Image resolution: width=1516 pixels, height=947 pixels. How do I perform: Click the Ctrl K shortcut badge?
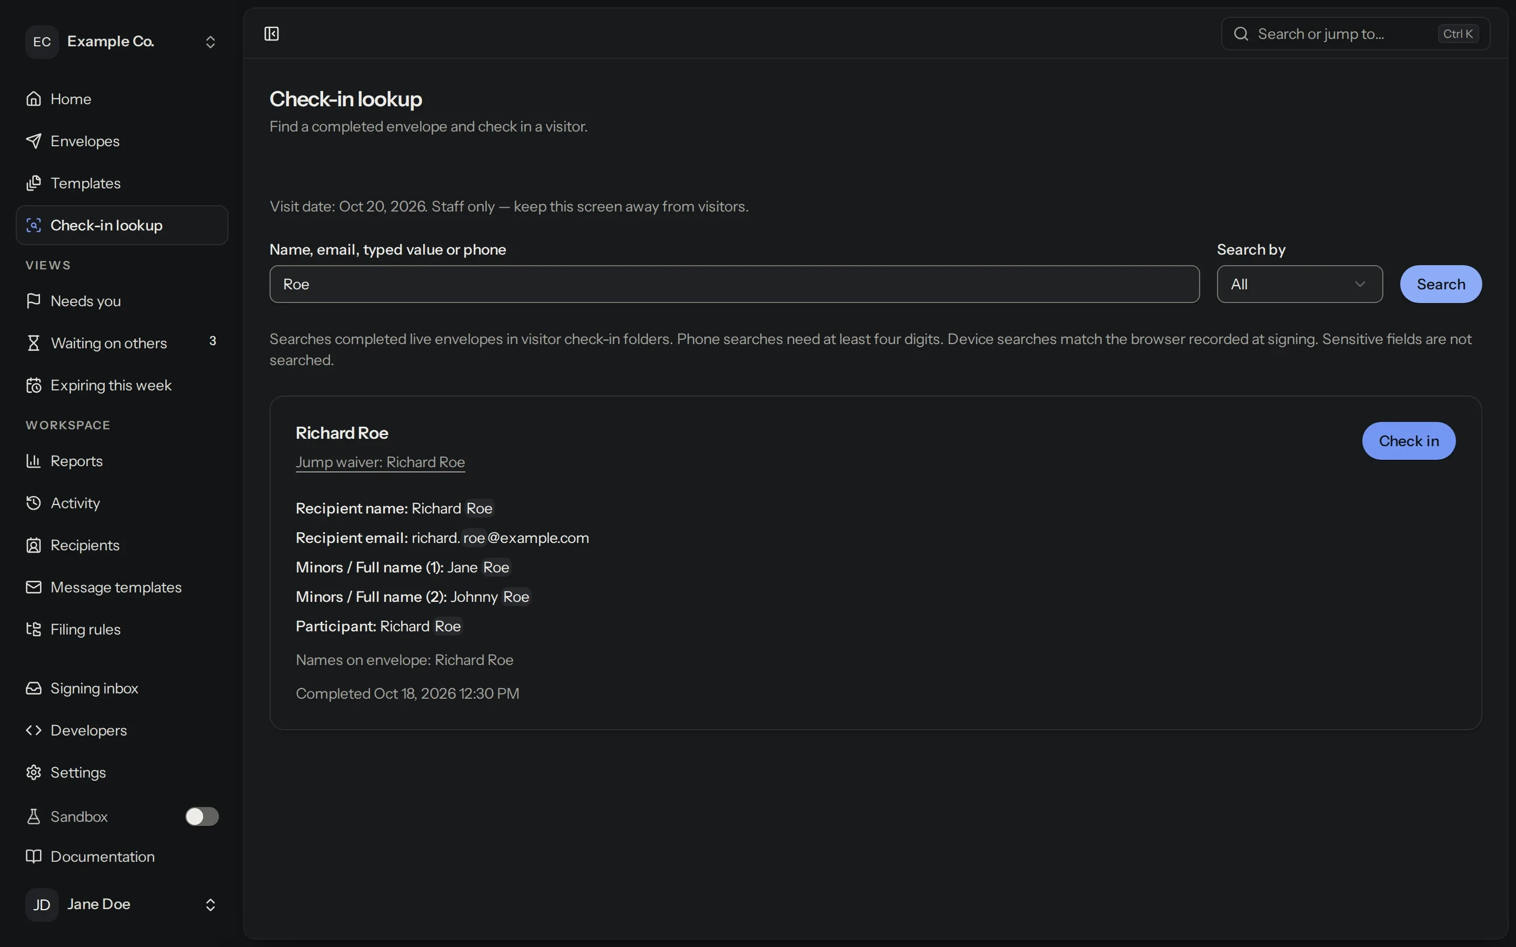point(1458,34)
